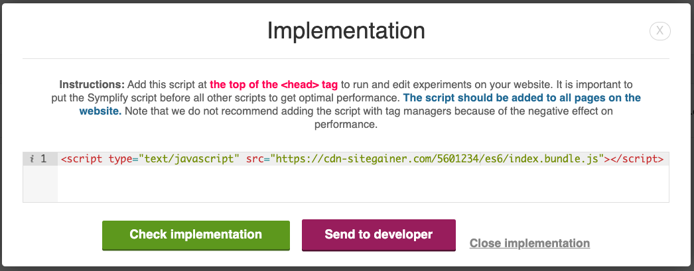Click the Implementation heading

pos(346,31)
